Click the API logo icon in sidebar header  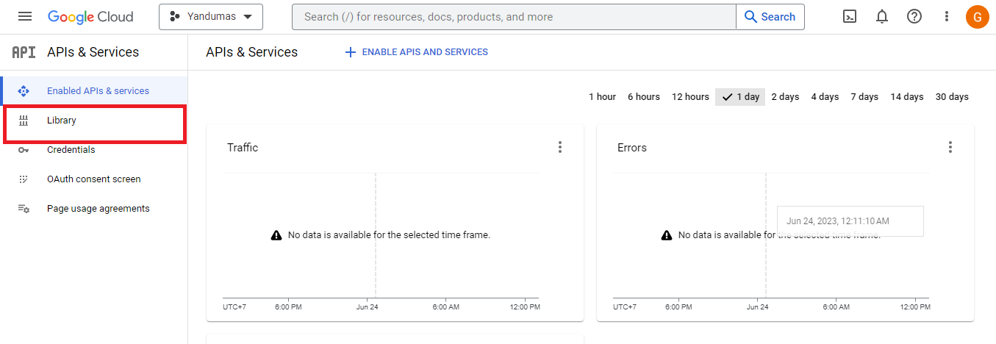[x=24, y=52]
